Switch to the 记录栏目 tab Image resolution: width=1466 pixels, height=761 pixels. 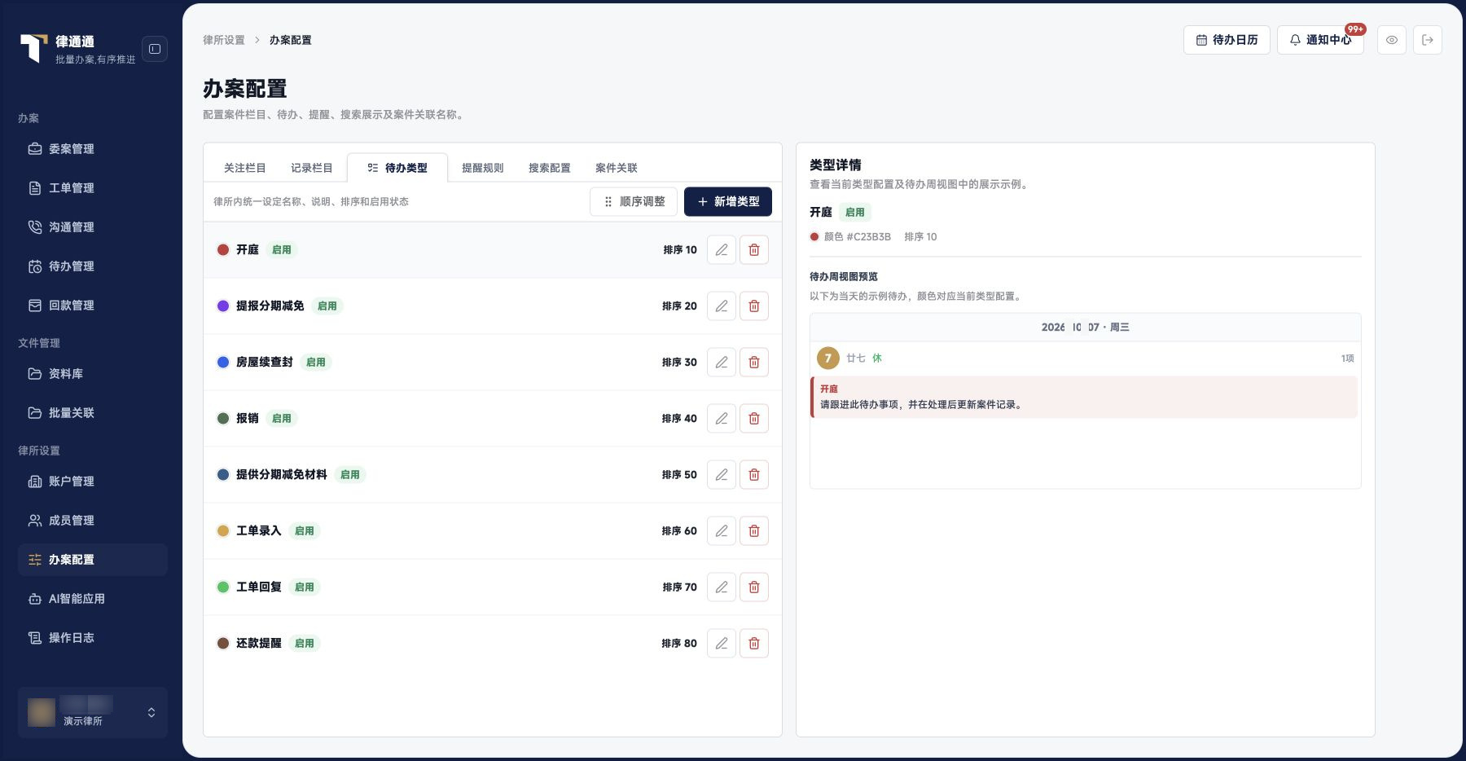[x=312, y=168]
